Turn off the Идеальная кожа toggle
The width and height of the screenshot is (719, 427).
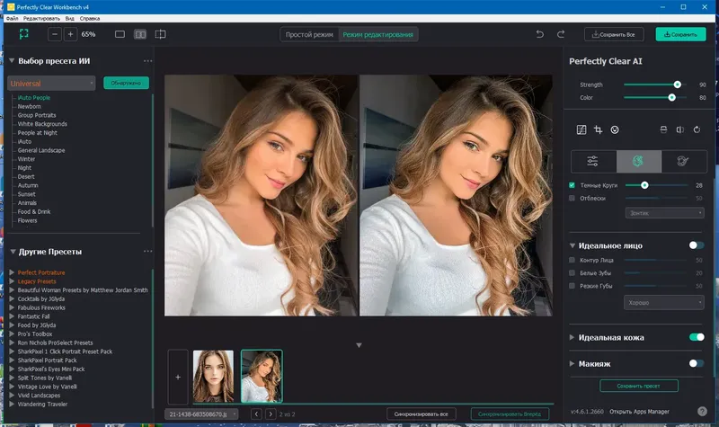point(697,337)
